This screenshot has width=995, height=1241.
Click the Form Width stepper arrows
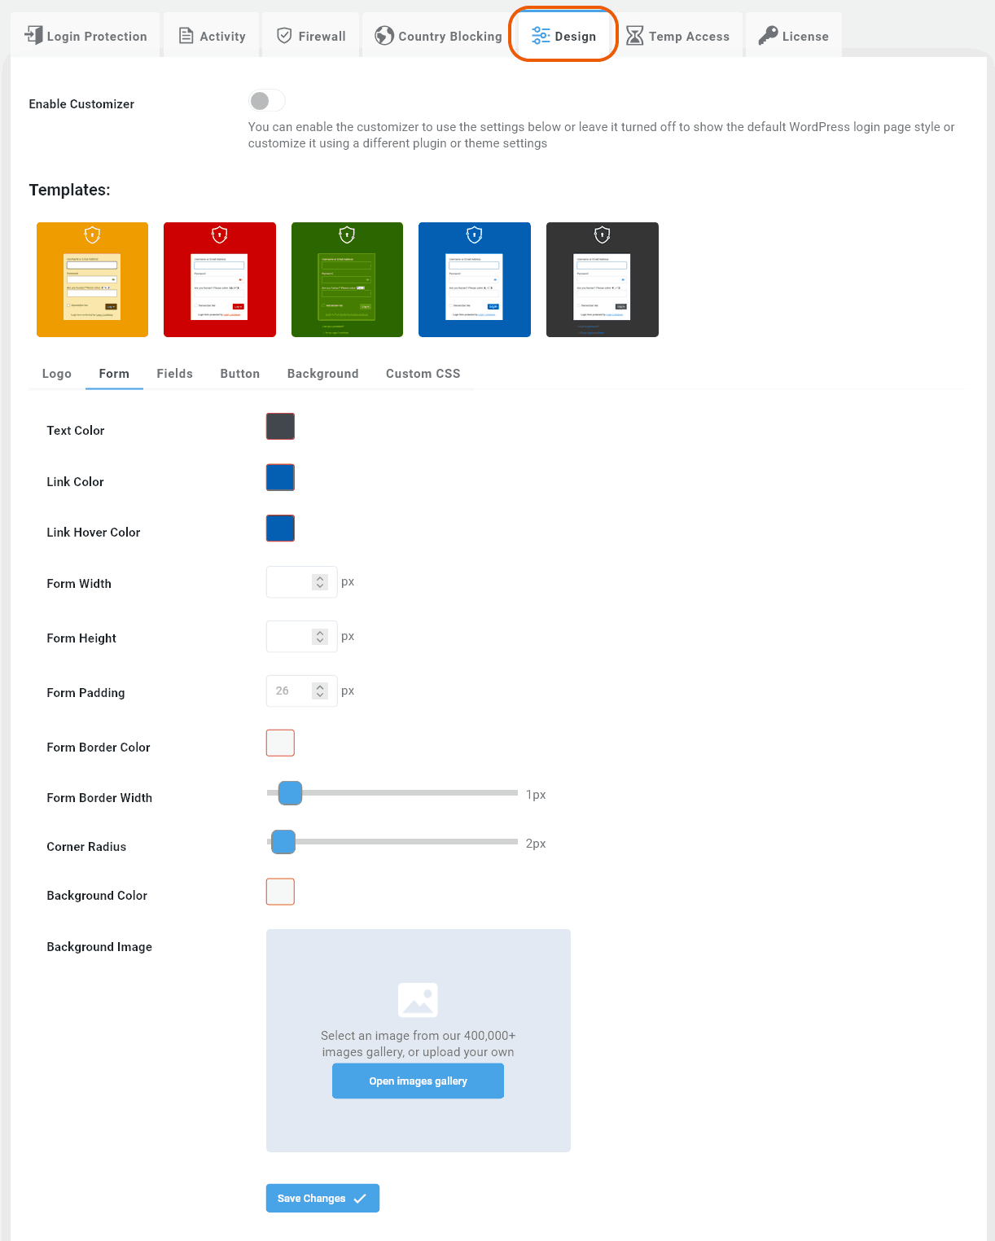(320, 582)
